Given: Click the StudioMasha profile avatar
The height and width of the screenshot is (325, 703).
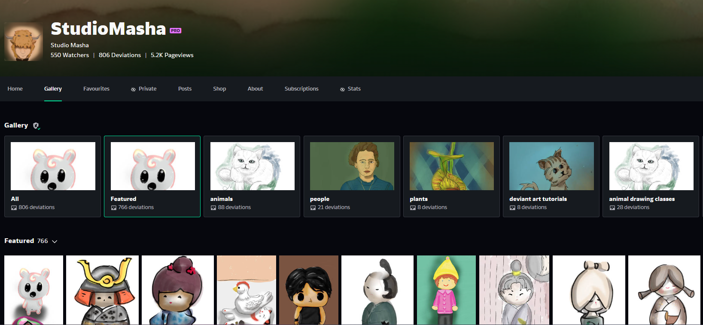Looking at the screenshot, I should click(x=24, y=42).
